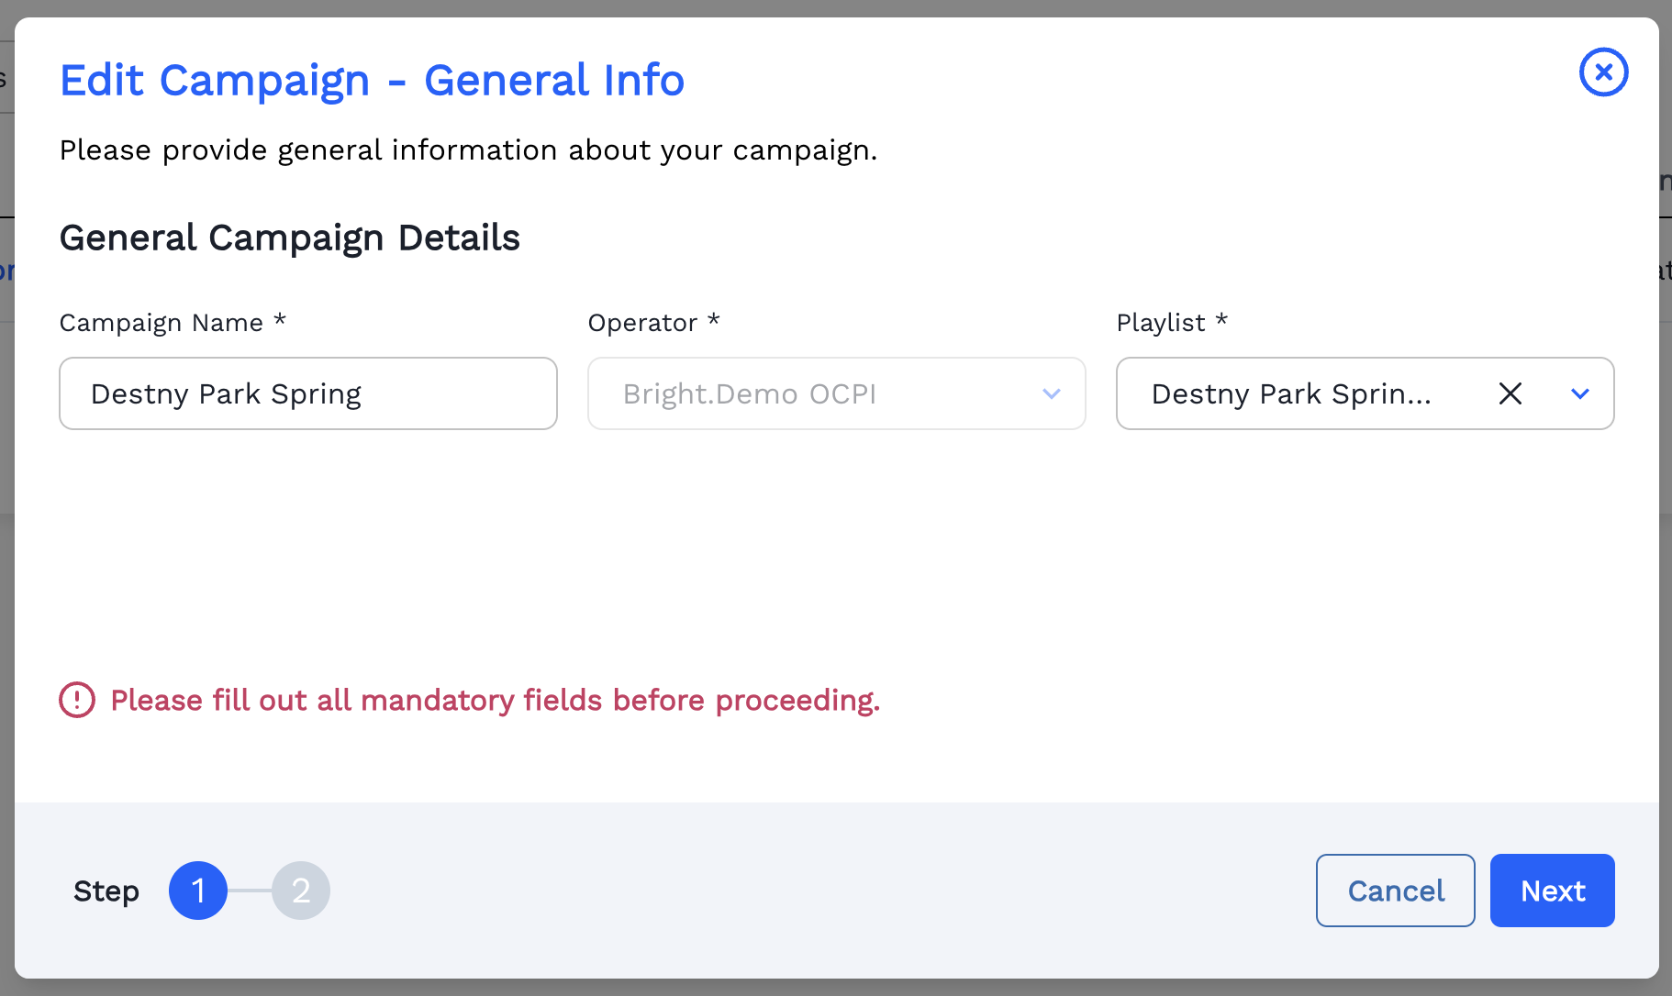Click the 'Edit Campaign - General Info' title
Screen dimensions: 1672x996
pos(372,81)
